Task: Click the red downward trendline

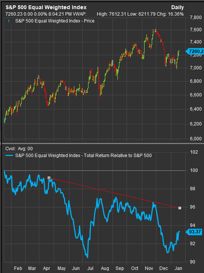Action: (114, 193)
